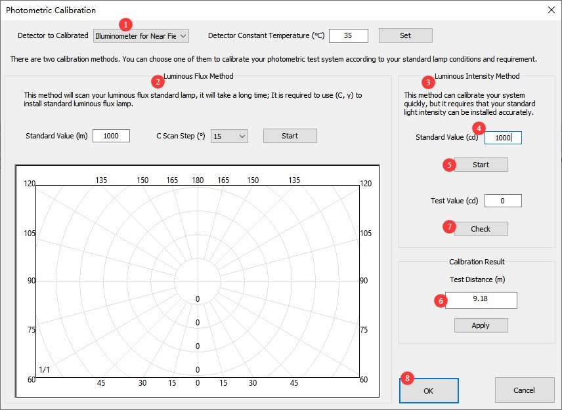Click the Test Value (cd) field
The image size is (562, 410).
(x=503, y=201)
